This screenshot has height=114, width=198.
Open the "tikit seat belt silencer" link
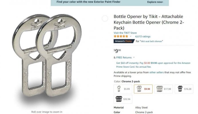coord(151,41)
